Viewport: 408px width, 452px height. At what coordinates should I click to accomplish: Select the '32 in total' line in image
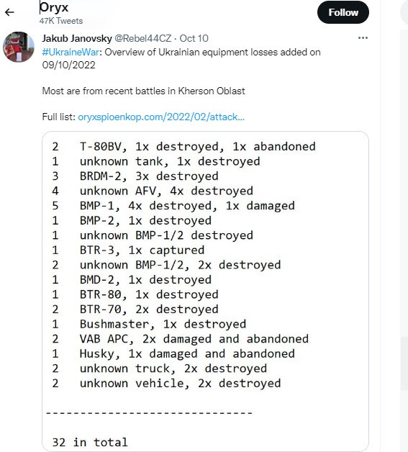(x=90, y=442)
